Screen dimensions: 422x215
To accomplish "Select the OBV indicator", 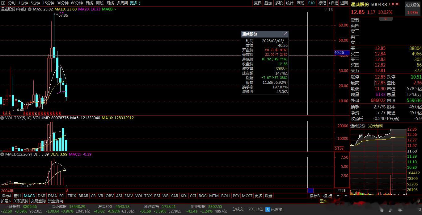I will click(x=110, y=196).
